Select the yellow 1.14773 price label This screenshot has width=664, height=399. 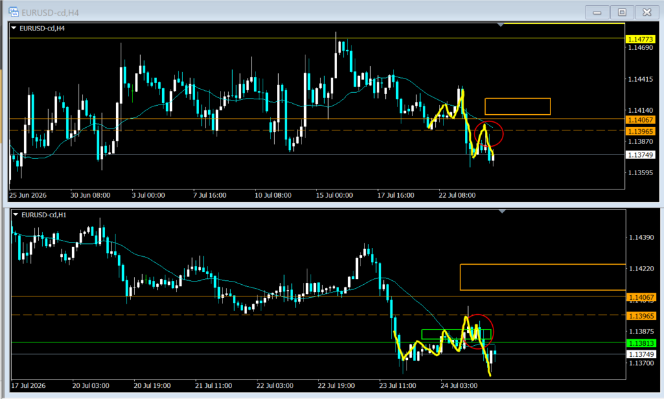pos(640,39)
